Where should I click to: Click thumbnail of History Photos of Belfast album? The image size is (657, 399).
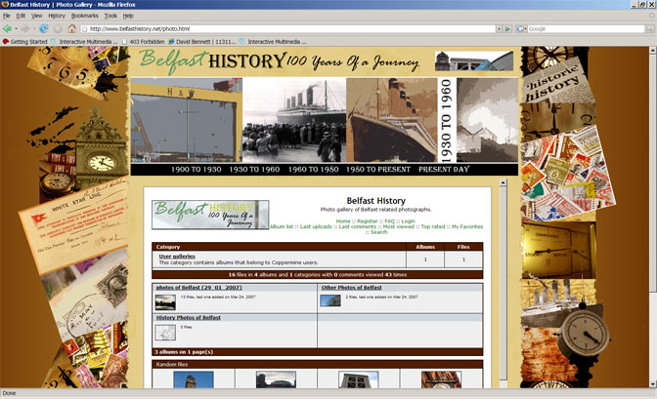pos(165,333)
